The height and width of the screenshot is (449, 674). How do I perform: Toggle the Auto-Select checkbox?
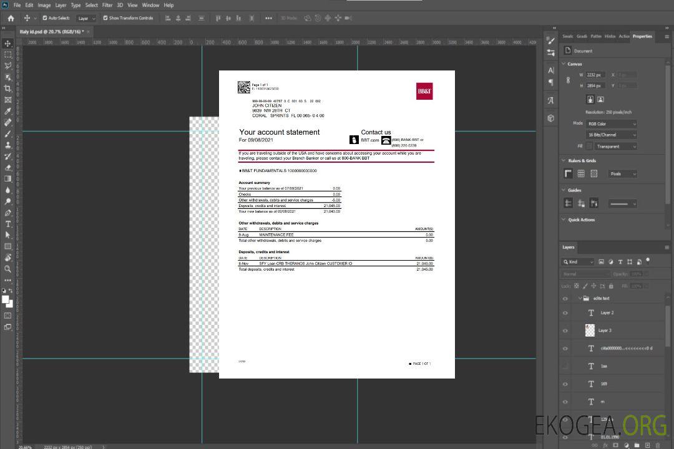(x=45, y=18)
